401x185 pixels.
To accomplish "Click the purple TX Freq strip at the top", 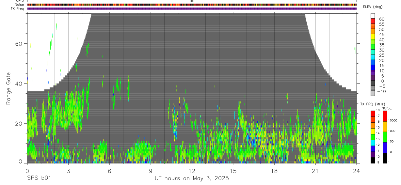I will [x=192, y=8].
